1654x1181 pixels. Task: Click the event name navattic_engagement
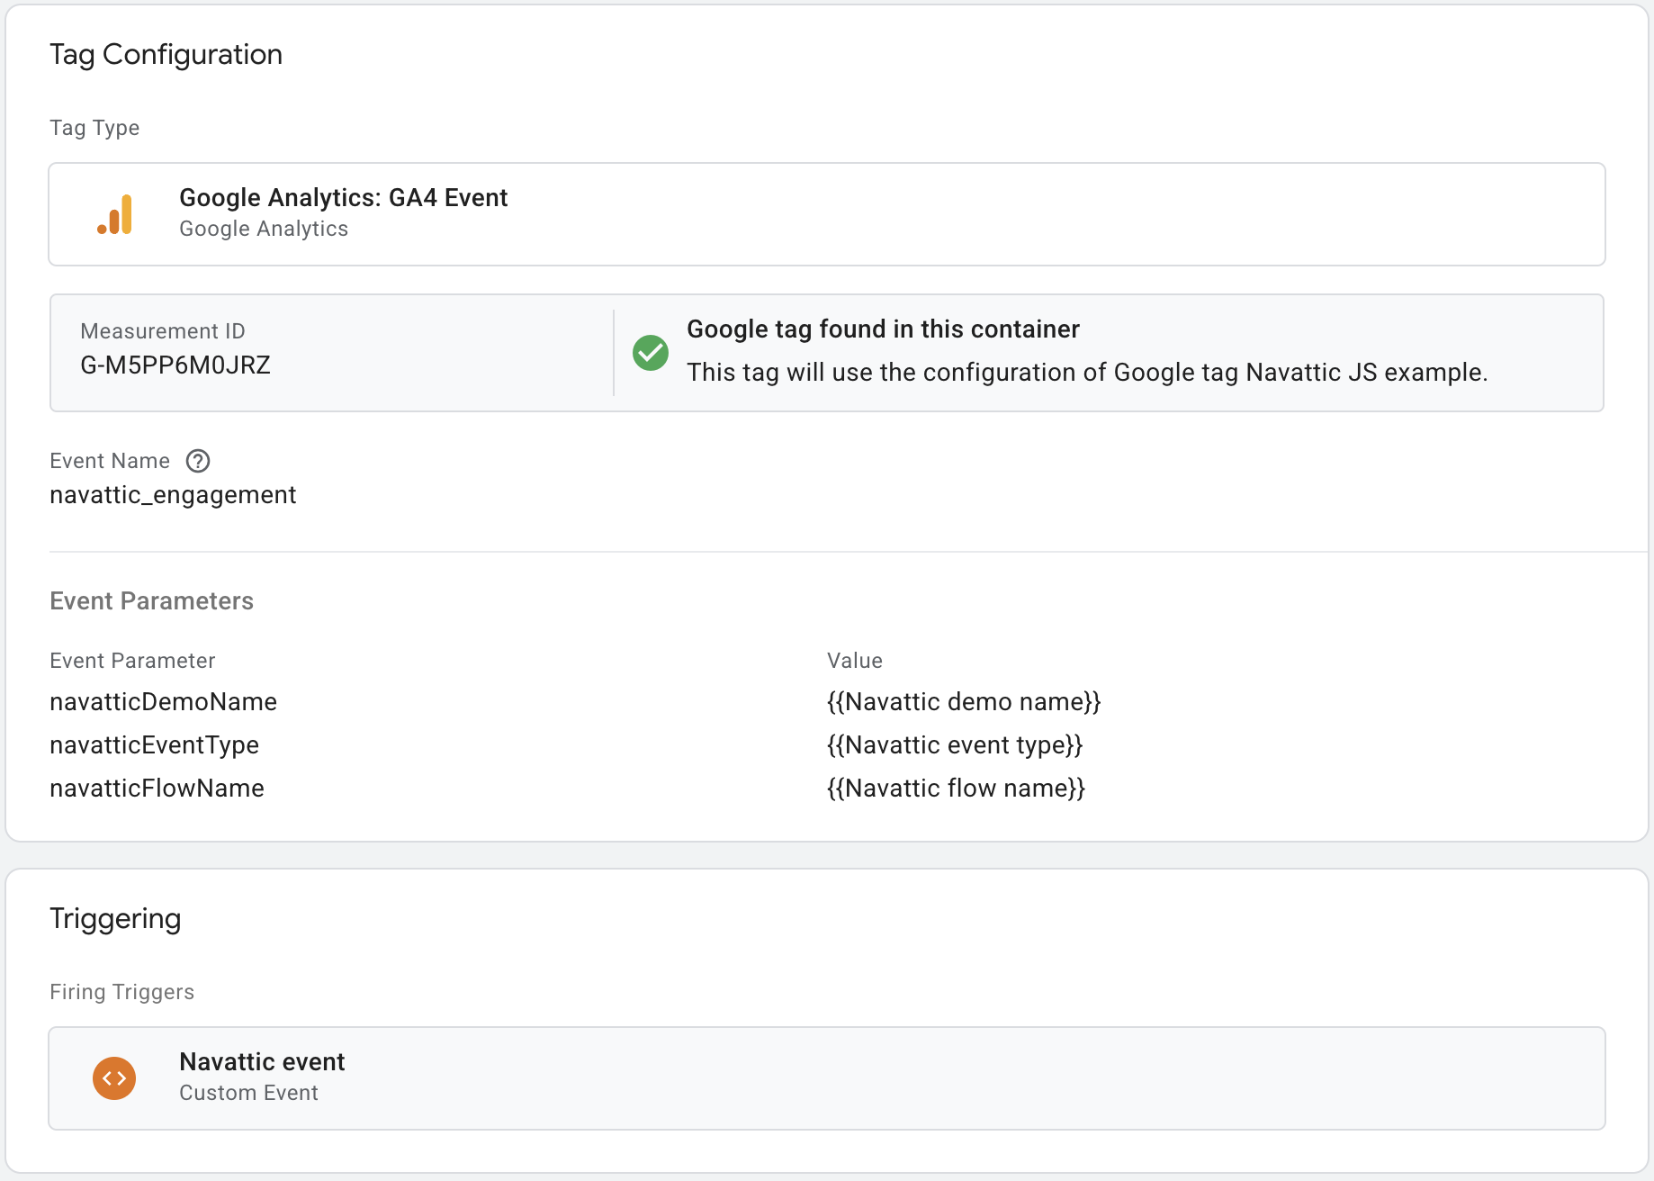(173, 495)
